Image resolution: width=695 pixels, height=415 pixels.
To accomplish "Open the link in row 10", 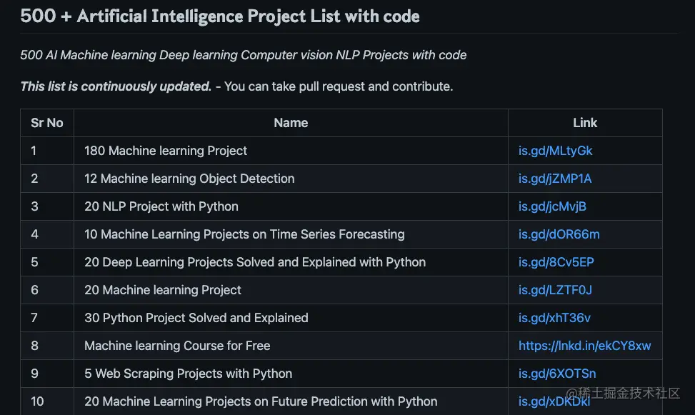I will click(554, 401).
